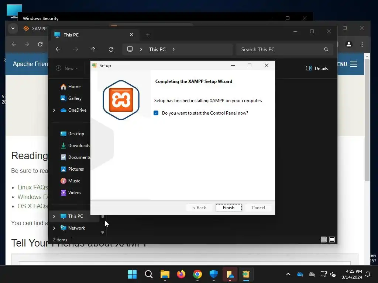Uncheck start the Control Panel now checkbox
Viewport: 378px width, 283px height.
pos(156,113)
